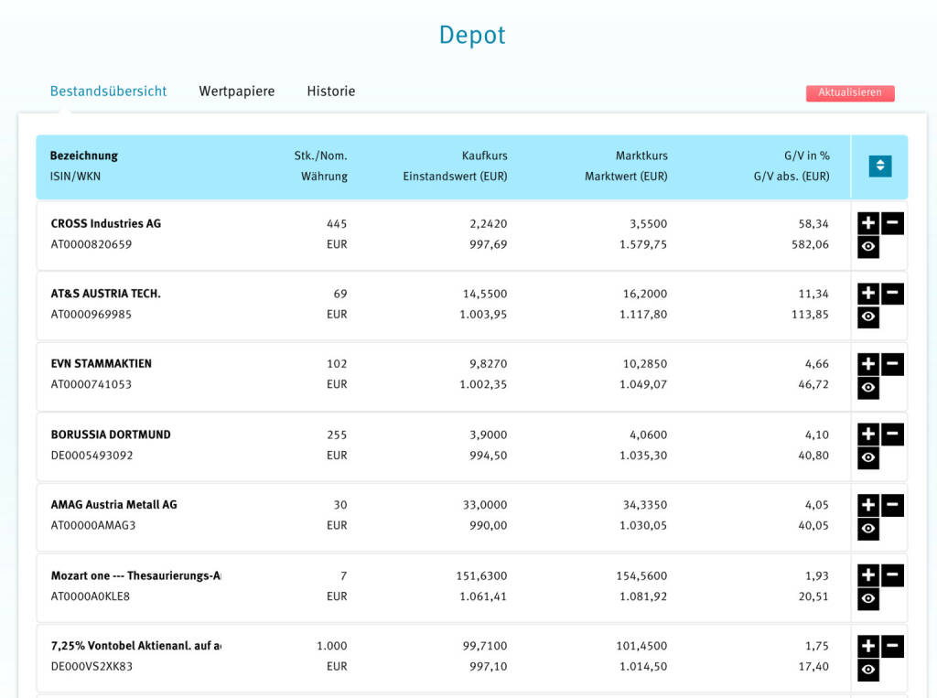Select the Mozart one Thesaurierungs name

tap(135, 575)
